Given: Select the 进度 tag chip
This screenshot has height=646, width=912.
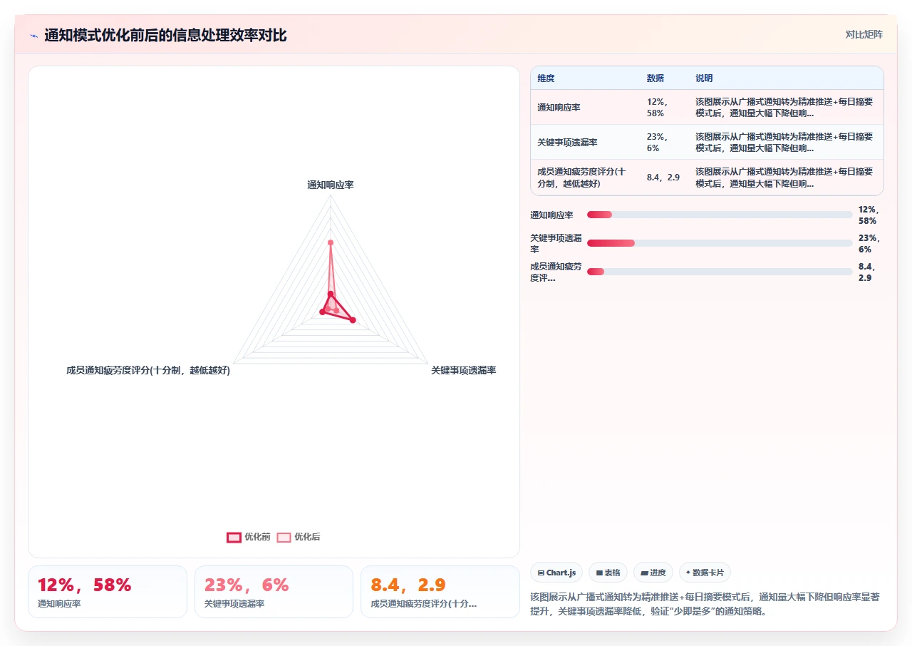Looking at the screenshot, I should pos(653,573).
